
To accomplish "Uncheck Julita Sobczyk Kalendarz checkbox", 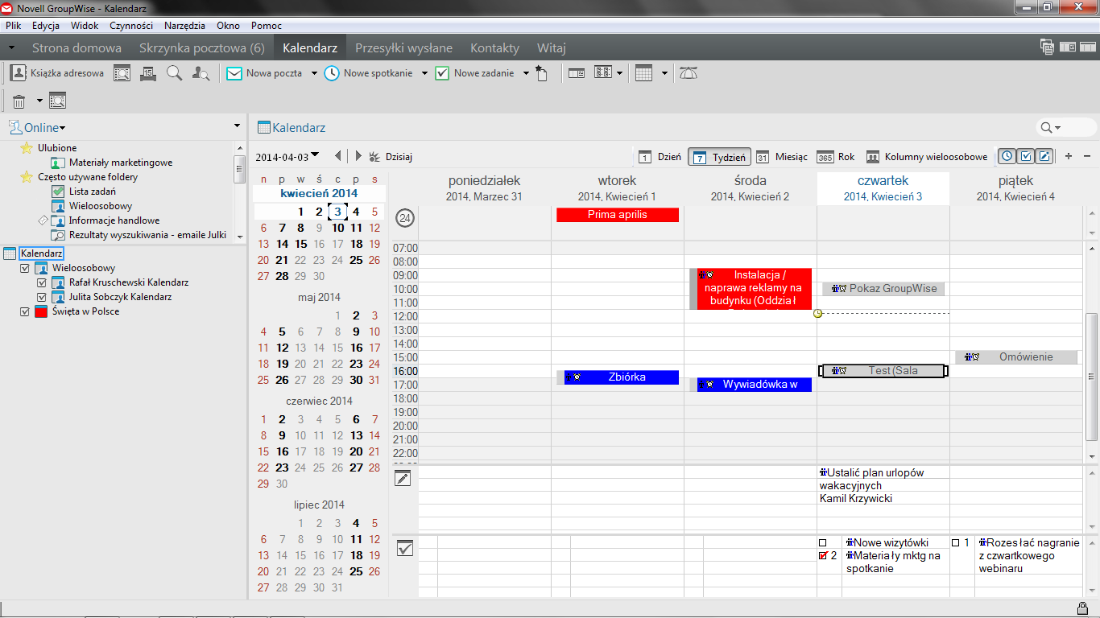I will [42, 297].
